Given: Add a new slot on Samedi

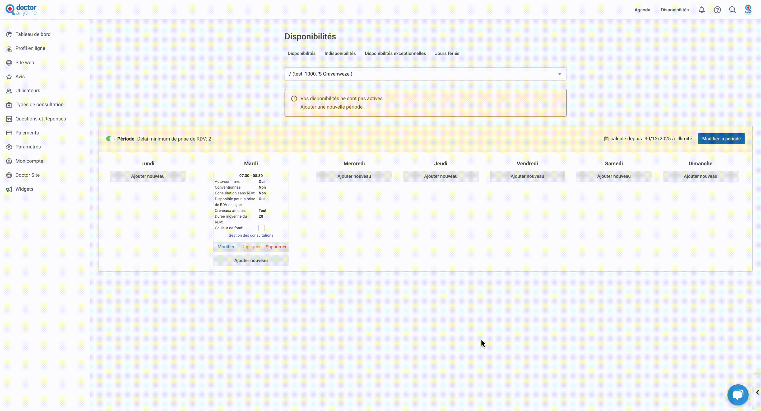Looking at the screenshot, I should click(614, 176).
